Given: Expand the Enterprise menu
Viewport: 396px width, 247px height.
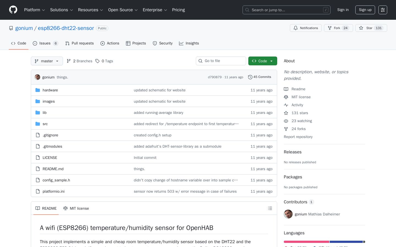Looking at the screenshot, I should tap(155, 10).
